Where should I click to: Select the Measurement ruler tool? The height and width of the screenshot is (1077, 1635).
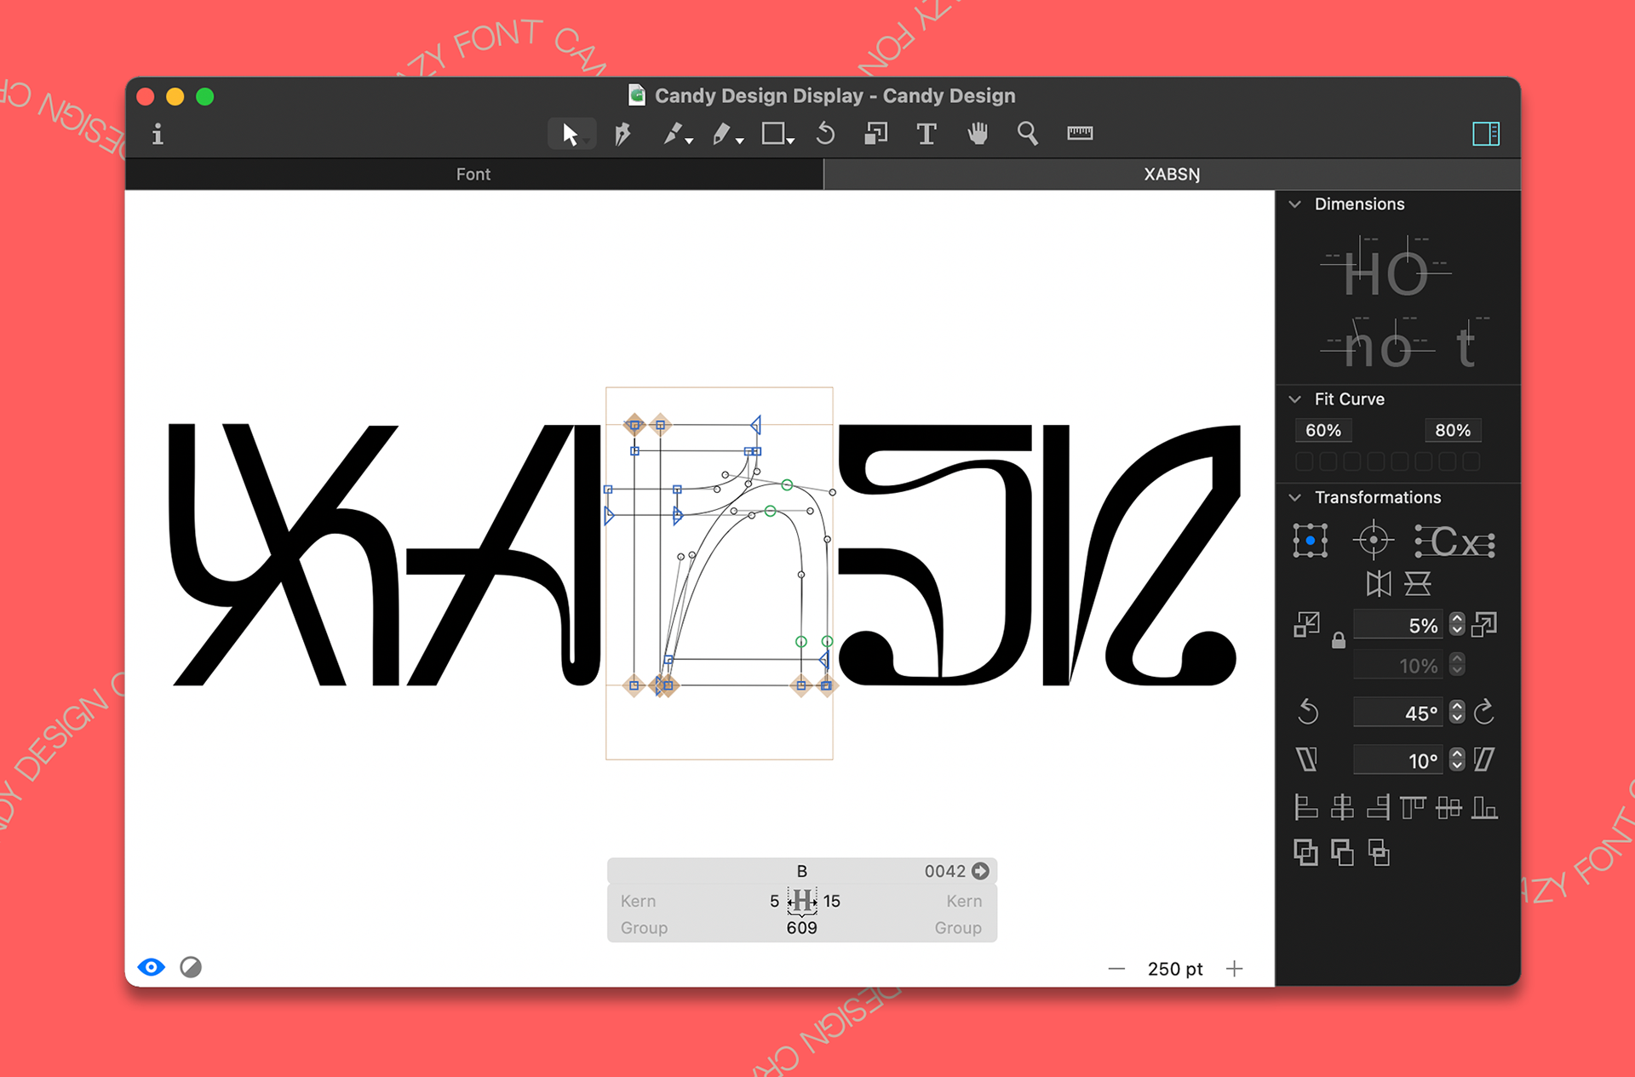1080,133
